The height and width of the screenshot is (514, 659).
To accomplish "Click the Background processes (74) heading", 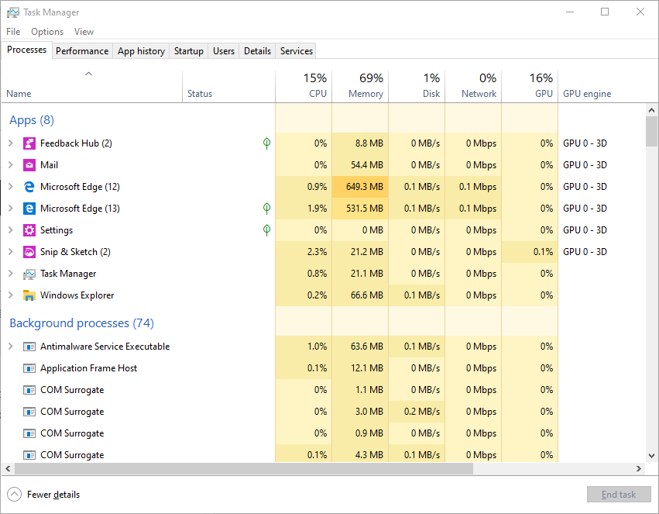I will click(x=81, y=323).
